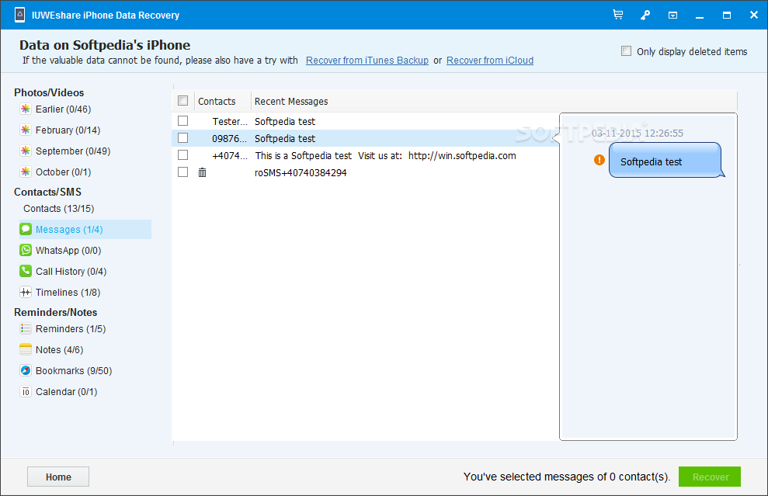768x496 pixels.
Task: Select the http://win.softpedia.com message row
Action: tap(365, 156)
